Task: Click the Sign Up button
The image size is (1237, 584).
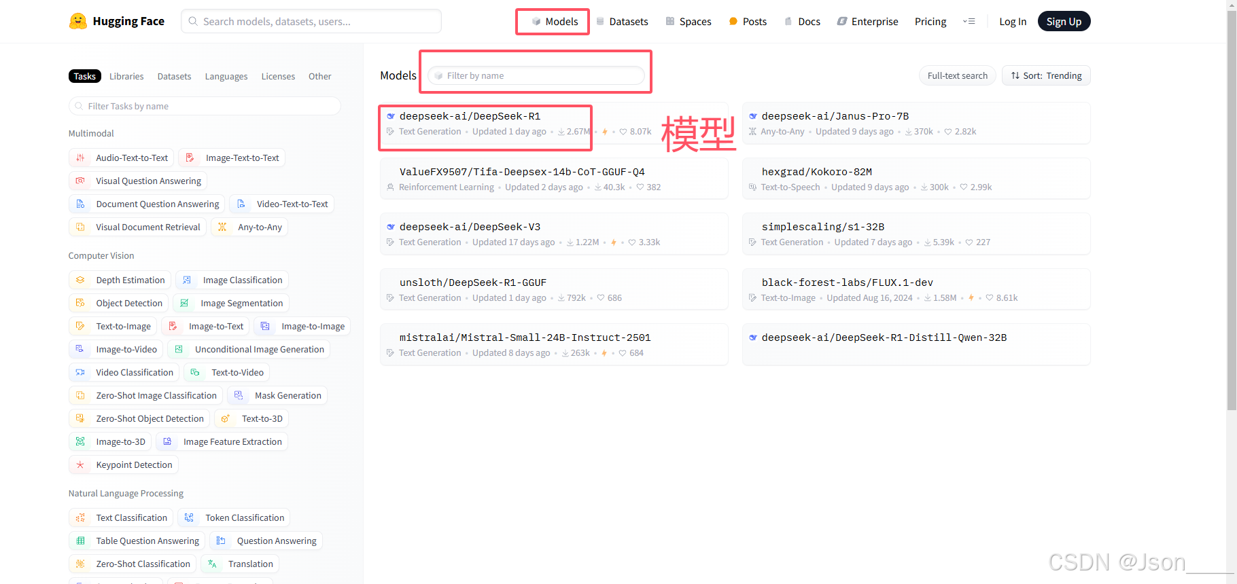Action: (1064, 22)
